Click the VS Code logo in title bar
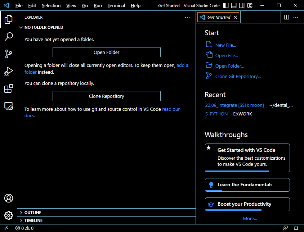 click(x=6, y=5)
